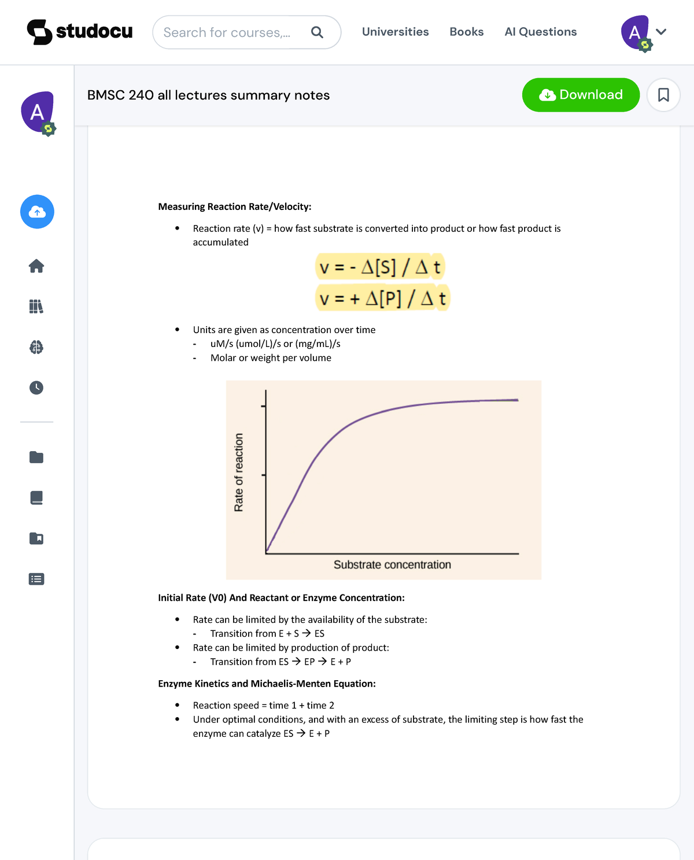Expand the account dropdown next to avatar
The image size is (694, 860).
tap(660, 32)
